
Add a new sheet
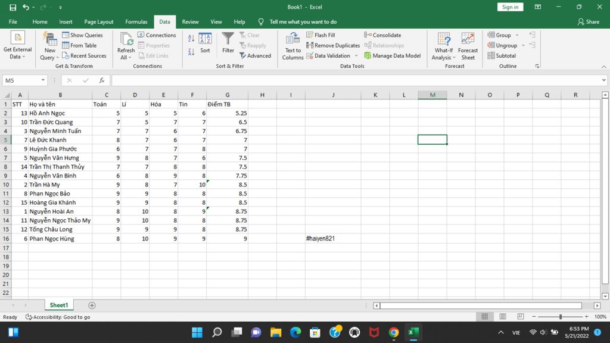[x=92, y=305]
